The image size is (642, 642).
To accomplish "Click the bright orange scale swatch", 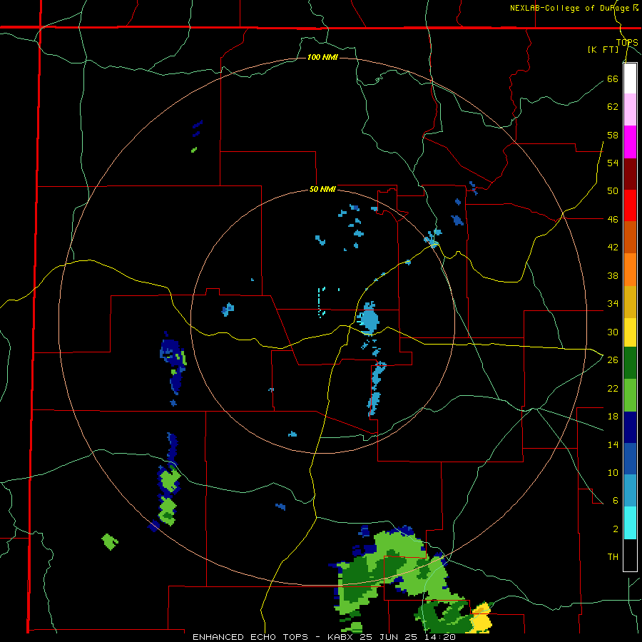I will [630, 270].
